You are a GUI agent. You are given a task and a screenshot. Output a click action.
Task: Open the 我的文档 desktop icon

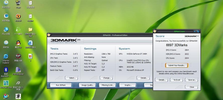(6, 4)
